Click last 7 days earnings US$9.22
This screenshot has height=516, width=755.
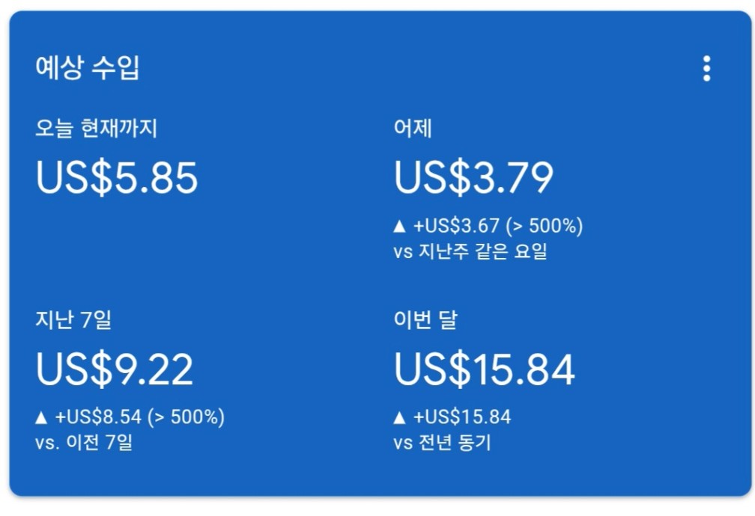(115, 369)
